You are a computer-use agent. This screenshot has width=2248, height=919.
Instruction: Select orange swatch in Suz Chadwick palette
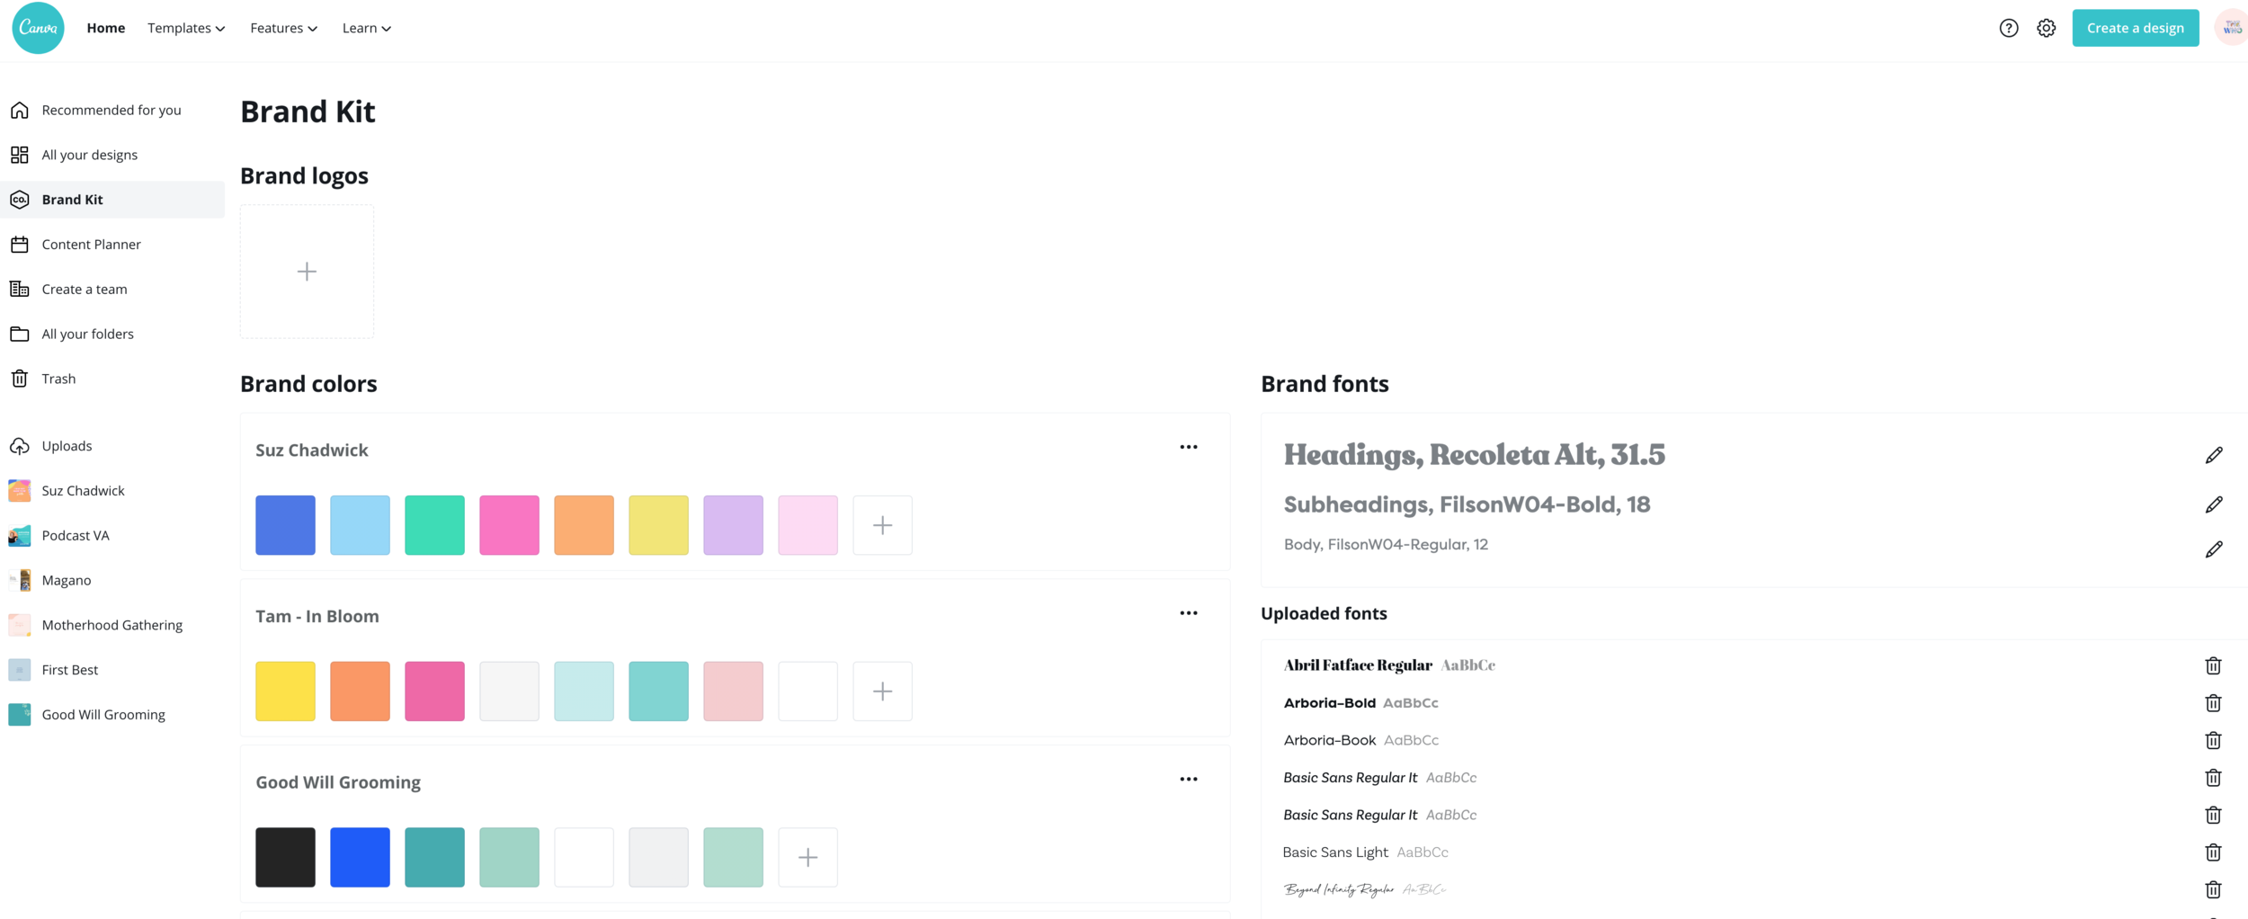(x=584, y=525)
